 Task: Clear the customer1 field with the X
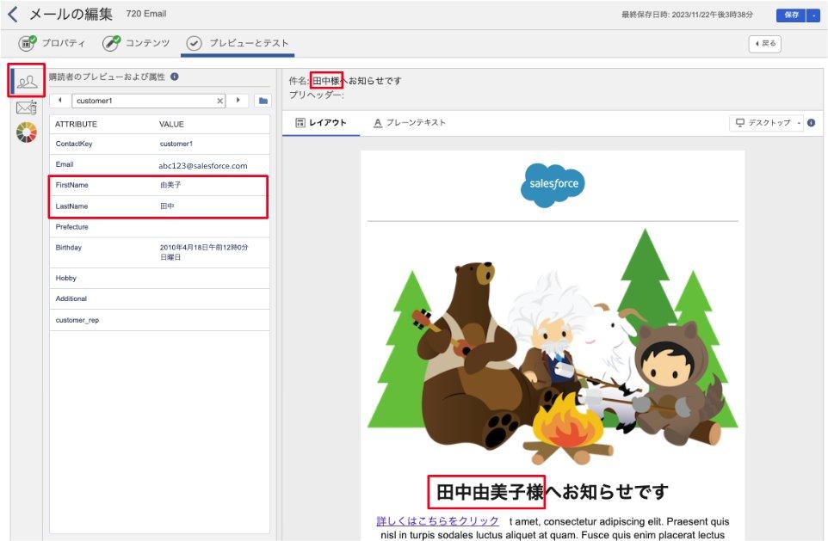[x=219, y=101]
